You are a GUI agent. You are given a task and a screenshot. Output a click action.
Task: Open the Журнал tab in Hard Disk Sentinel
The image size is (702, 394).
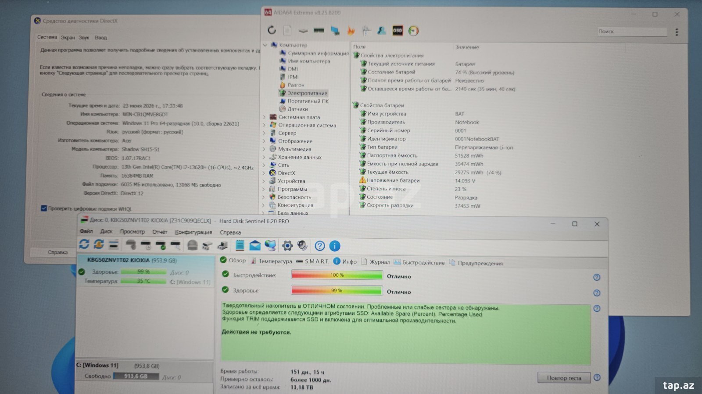point(376,262)
